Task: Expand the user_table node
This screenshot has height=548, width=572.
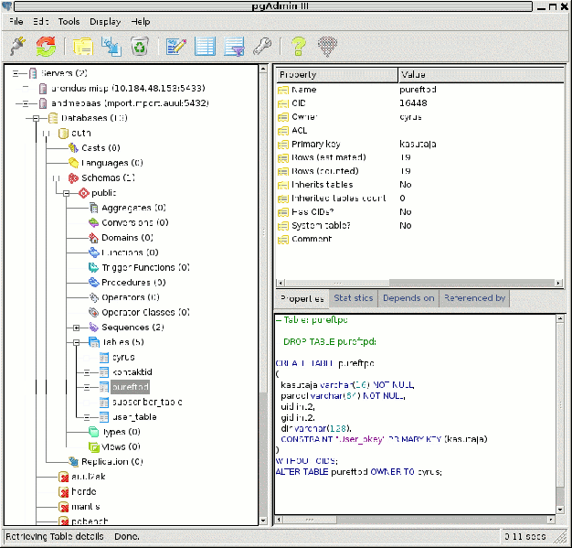Action: [87, 417]
